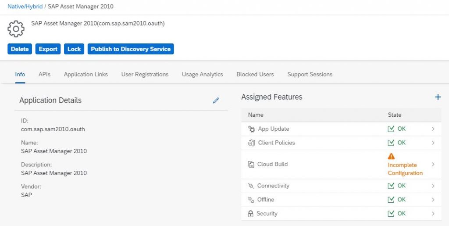Click the Client Policies feature icon
Viewport: 449px width, 226px height.
(x=251, y=143)
